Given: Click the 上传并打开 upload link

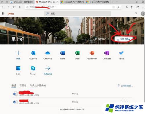Looking at the screenshot, I should 125,86.
